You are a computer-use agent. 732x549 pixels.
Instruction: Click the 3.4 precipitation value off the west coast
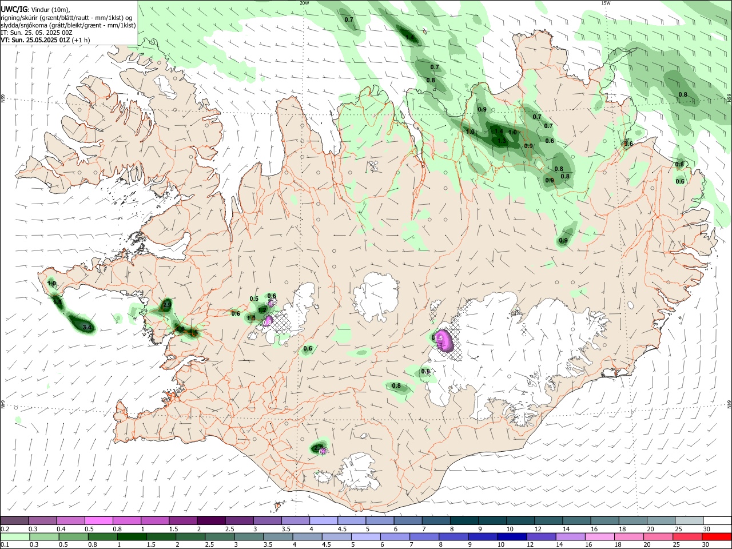87,328
